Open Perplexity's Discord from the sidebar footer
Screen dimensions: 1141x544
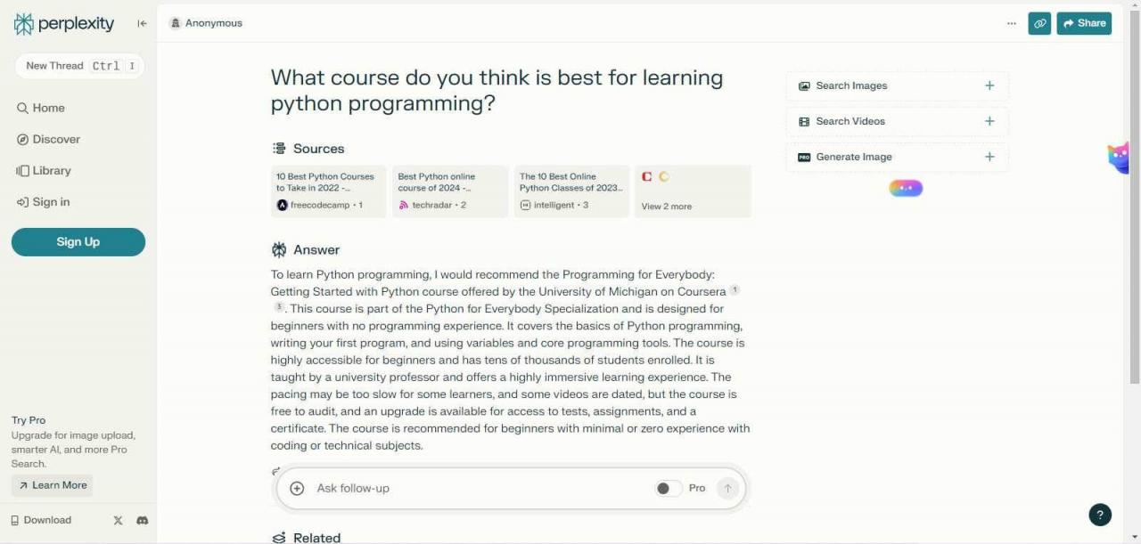[x=143, y=520]
